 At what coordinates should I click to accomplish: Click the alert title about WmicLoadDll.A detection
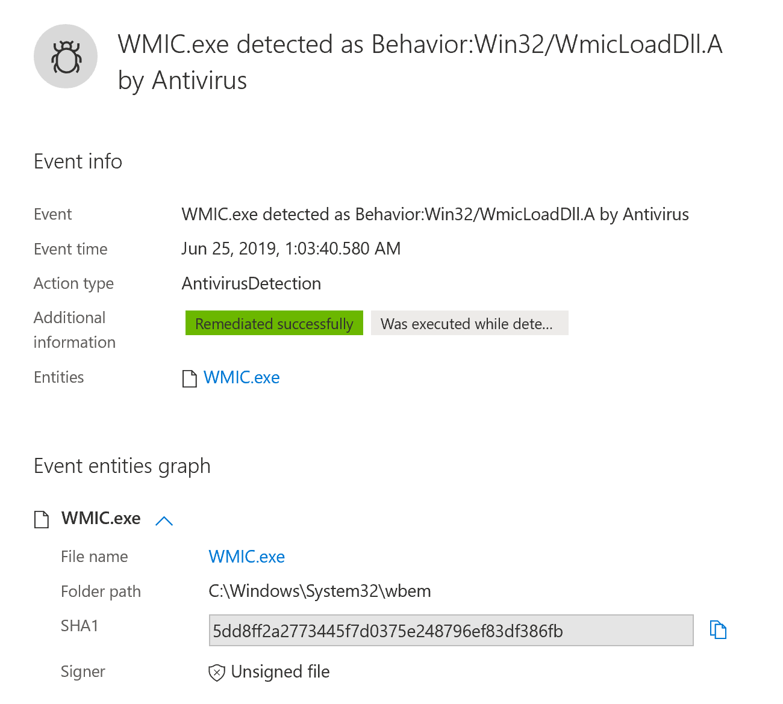tap(420, 62)
